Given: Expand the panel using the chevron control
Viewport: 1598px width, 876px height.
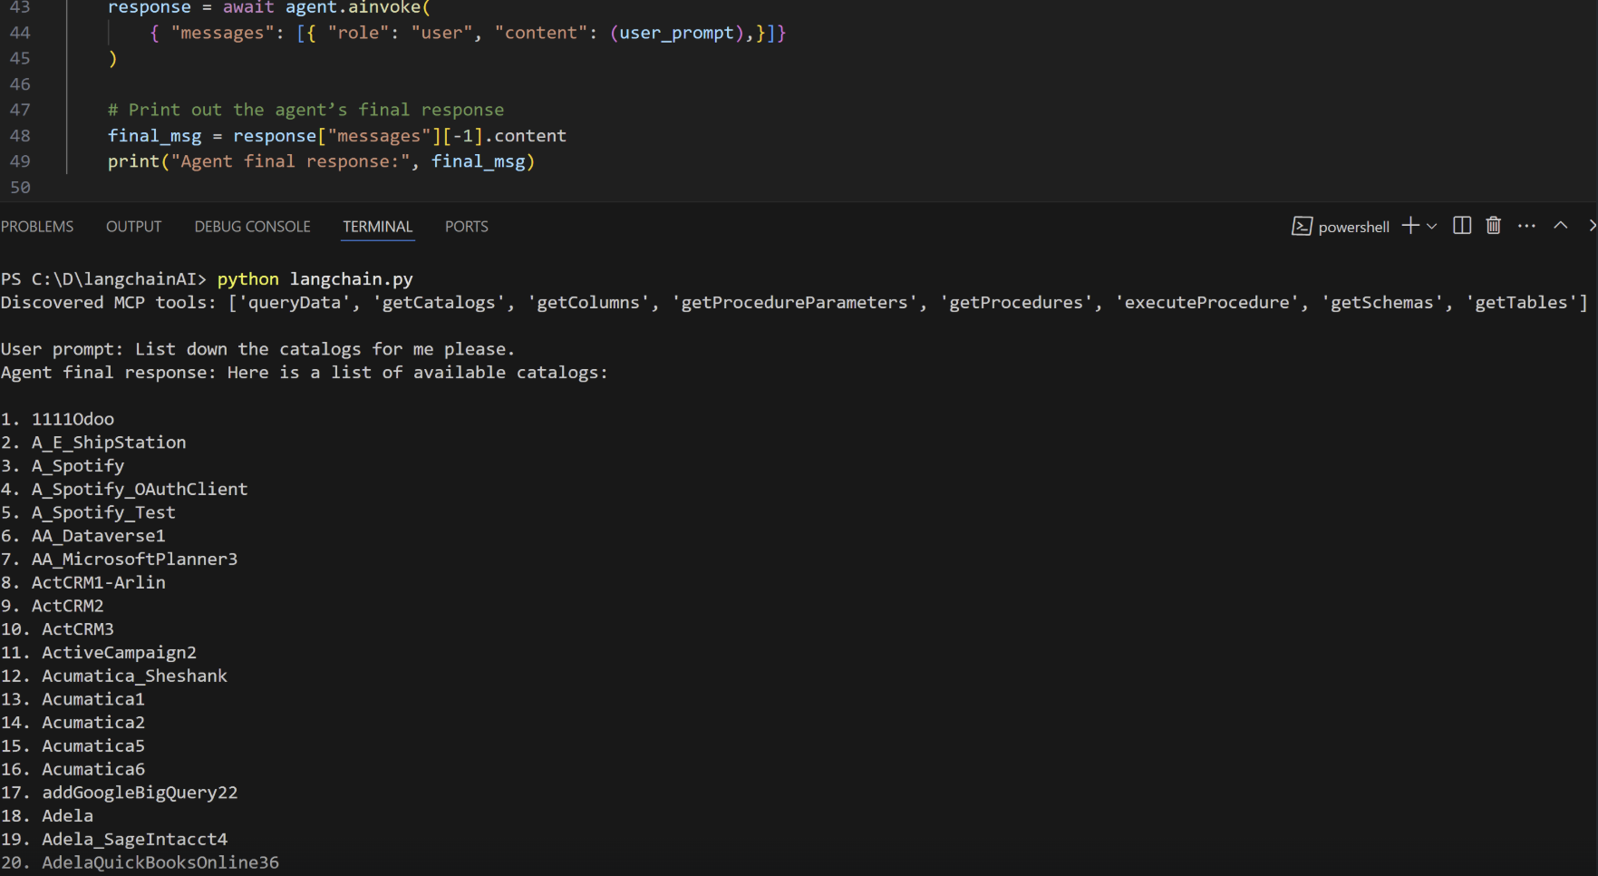Looking at the screenshot, I should tap(1561, 226).
